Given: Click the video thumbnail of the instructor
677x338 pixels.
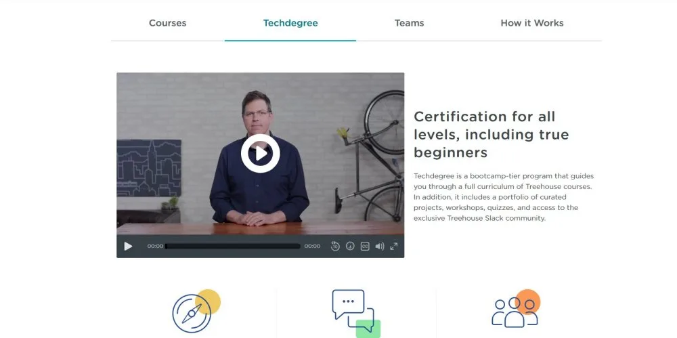Looking at the screenshot, I should click(x=261, y=154).
